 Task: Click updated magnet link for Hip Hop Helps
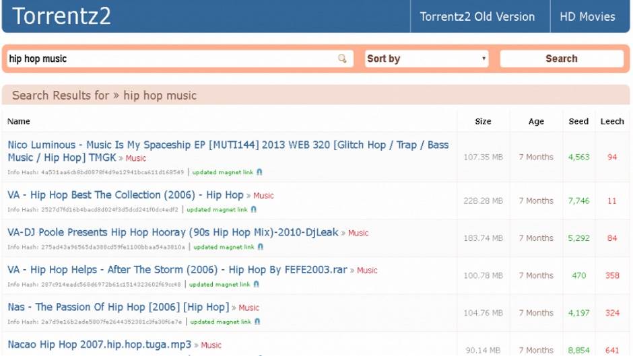(x=217, y=284)
